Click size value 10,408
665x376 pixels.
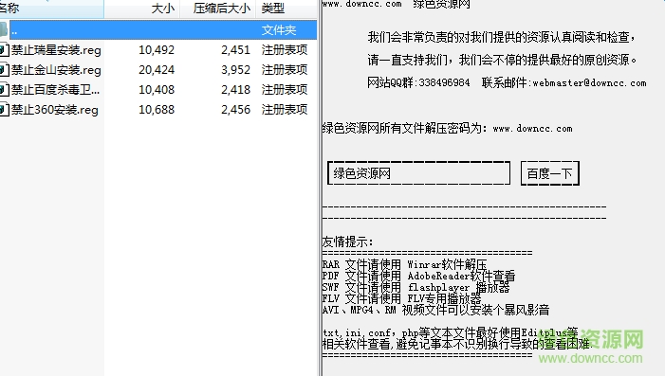click(157, 90)
